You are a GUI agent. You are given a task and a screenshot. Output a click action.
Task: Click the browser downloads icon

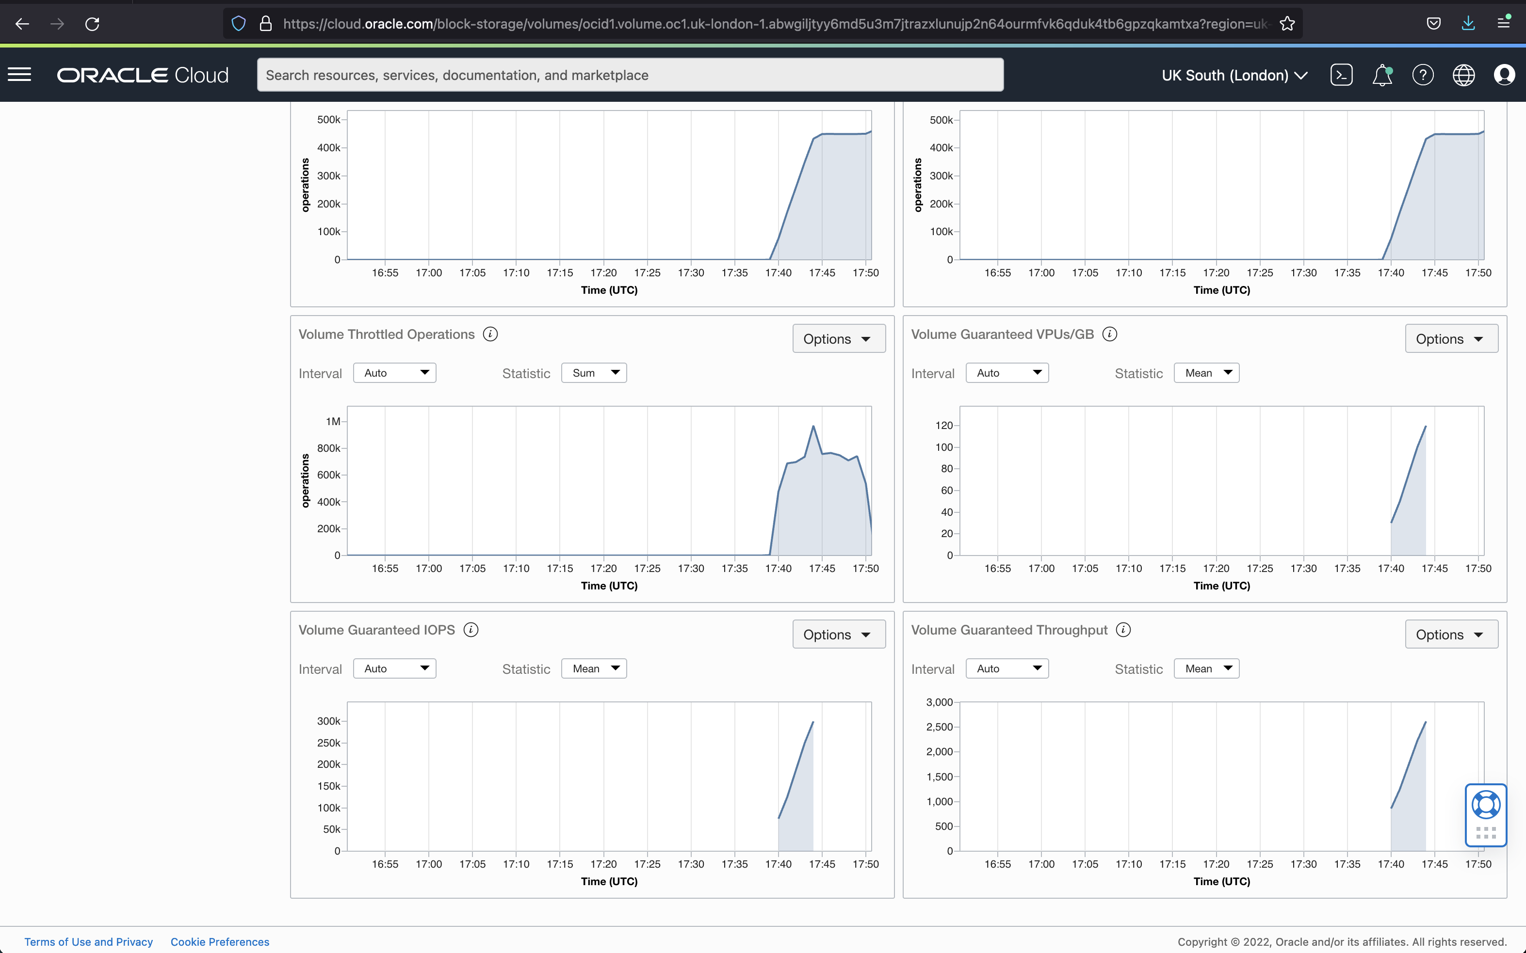(x=1469, y=23)
